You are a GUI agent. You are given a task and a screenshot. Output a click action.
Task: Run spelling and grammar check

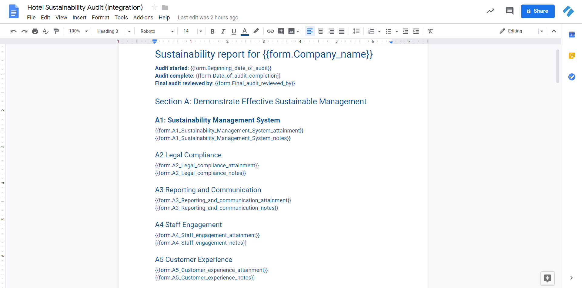coord(45,31)
